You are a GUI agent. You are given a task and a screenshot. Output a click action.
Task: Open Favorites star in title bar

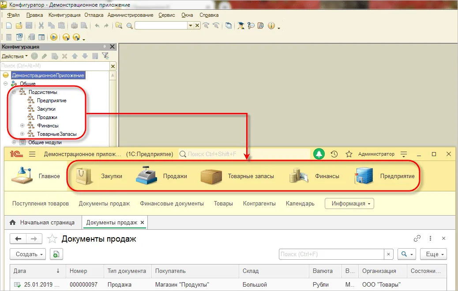coord(349,154)
